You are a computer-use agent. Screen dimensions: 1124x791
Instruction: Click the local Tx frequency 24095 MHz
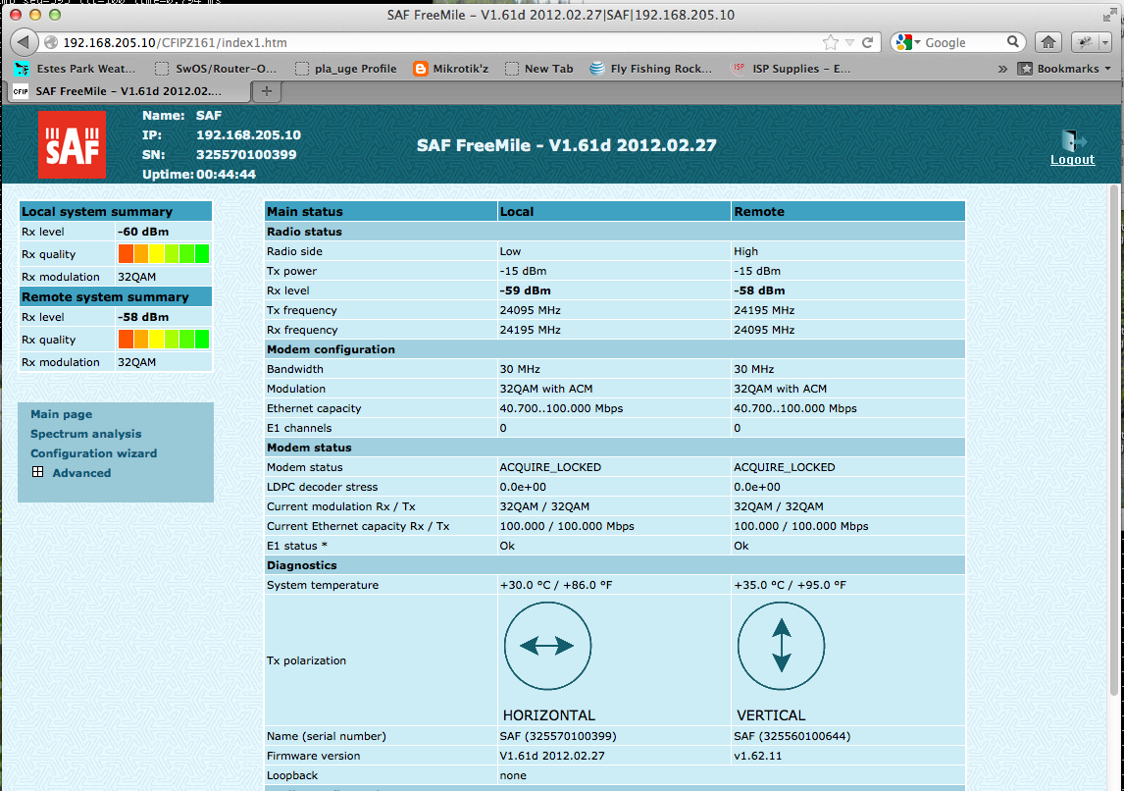[530, 310]
